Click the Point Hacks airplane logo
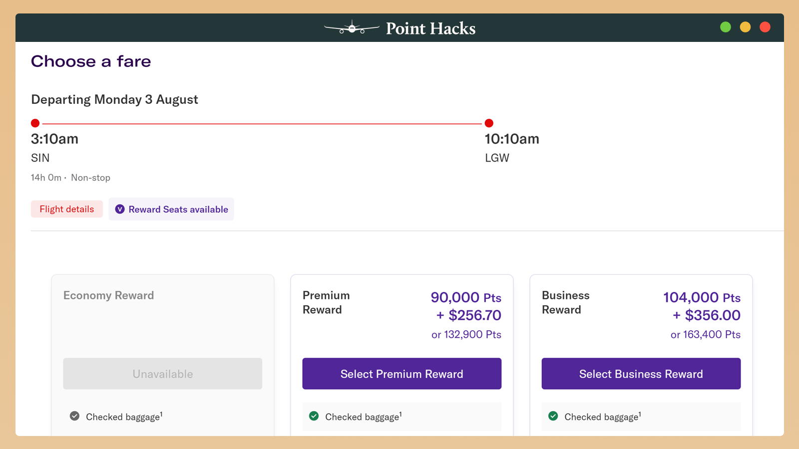The width and height of the screenshot is (799, 449). [x=352, y=28]
